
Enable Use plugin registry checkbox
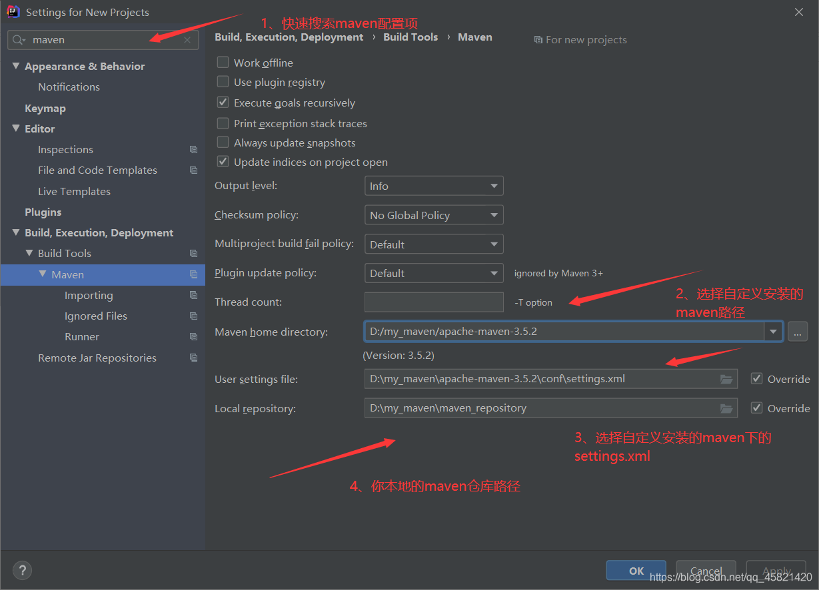[223, 82]
